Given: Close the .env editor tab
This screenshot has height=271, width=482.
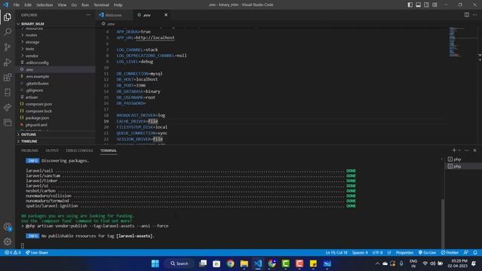Looking at the screenshot, I should (166, 15).
